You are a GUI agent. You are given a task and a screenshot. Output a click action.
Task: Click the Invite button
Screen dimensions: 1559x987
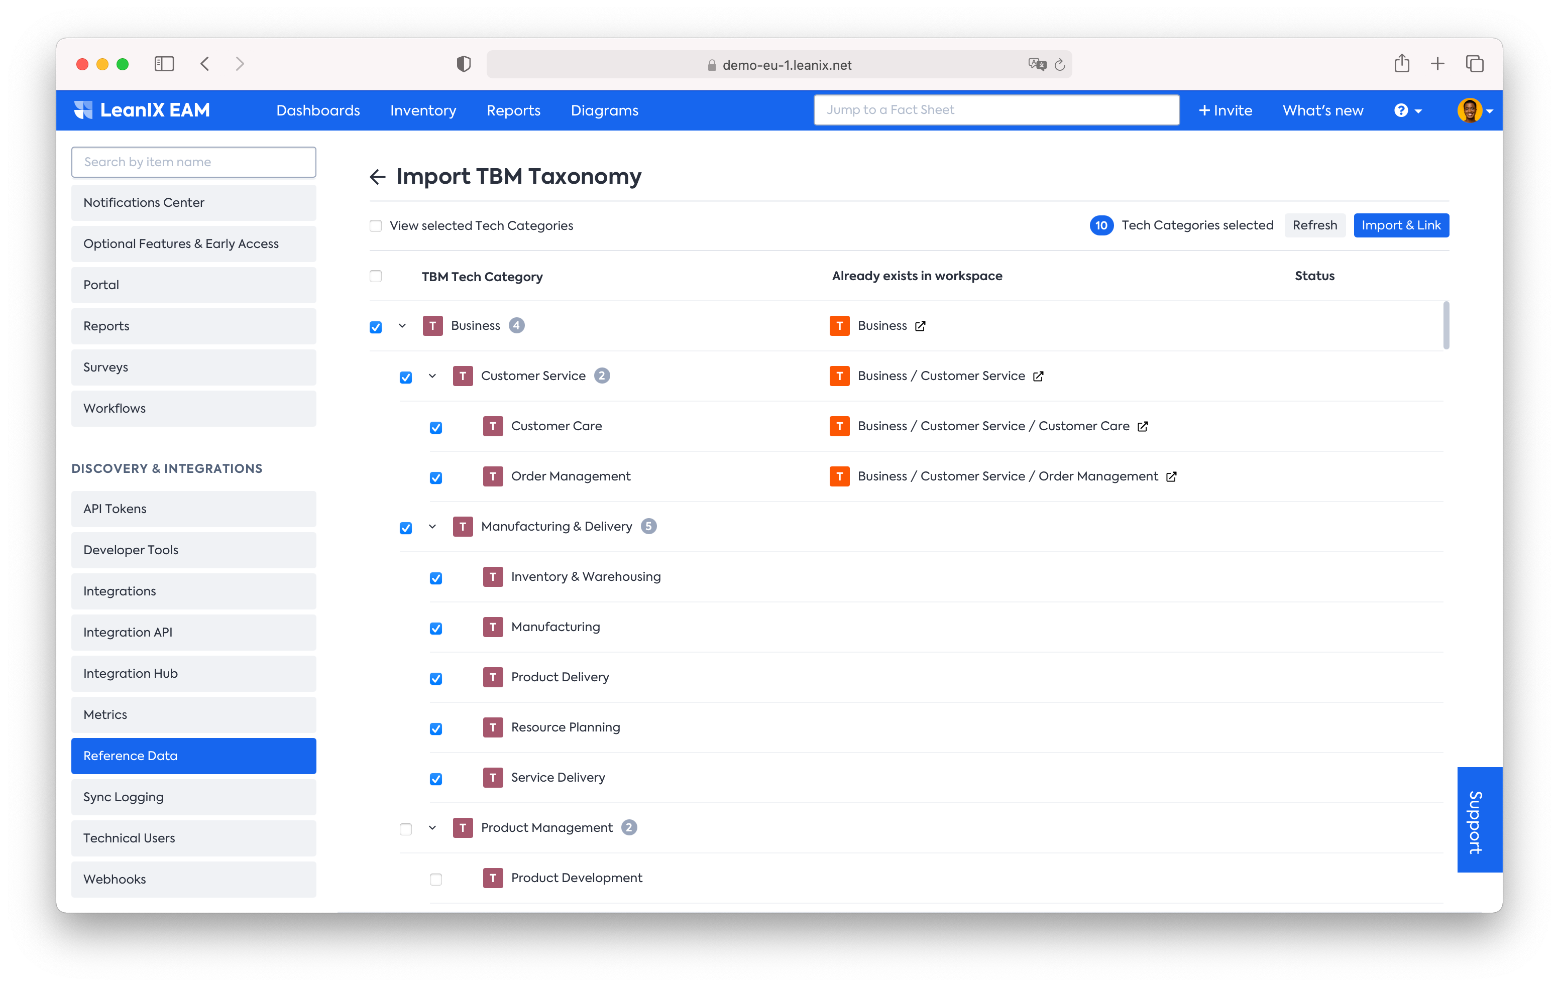point(1226,110)
